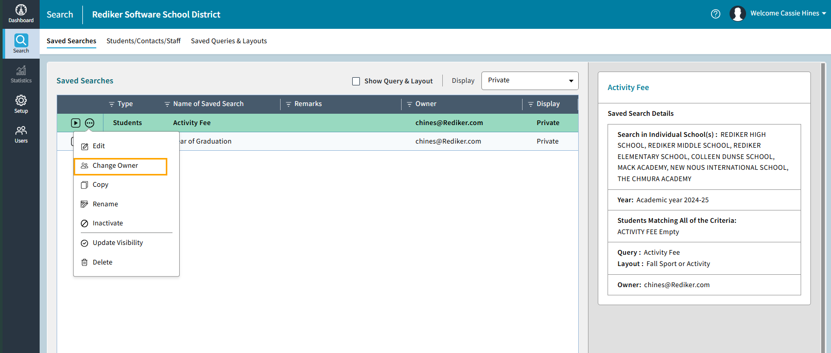Click the user avatar picture
The image size is (831, 353).
click(738, 14)
